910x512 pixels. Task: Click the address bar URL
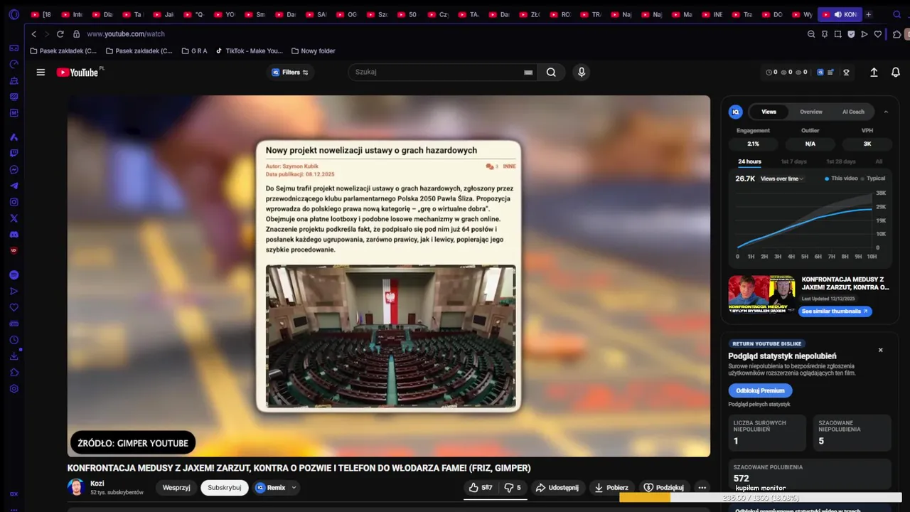[126, 34]
